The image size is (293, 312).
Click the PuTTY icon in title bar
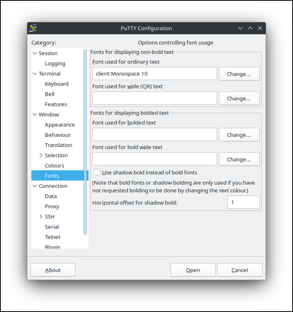tap(33, 28)
